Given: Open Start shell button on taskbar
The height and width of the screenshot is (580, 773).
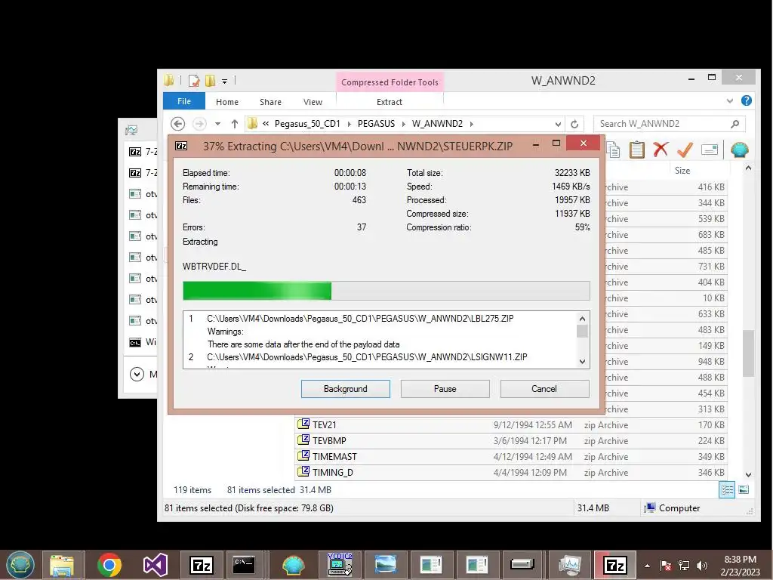Looking at the screenshot, I should (x=20, y=565).
